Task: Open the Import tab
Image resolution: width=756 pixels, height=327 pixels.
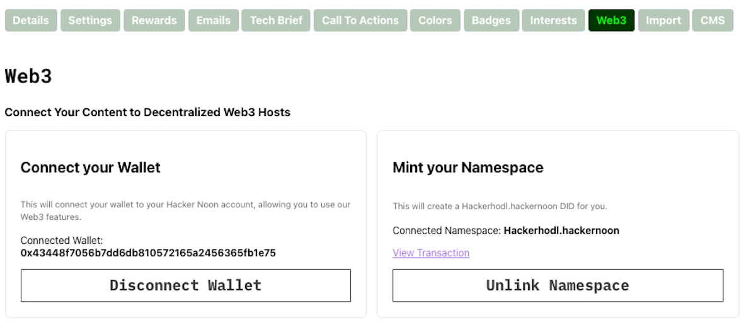Action: (663, 20)
